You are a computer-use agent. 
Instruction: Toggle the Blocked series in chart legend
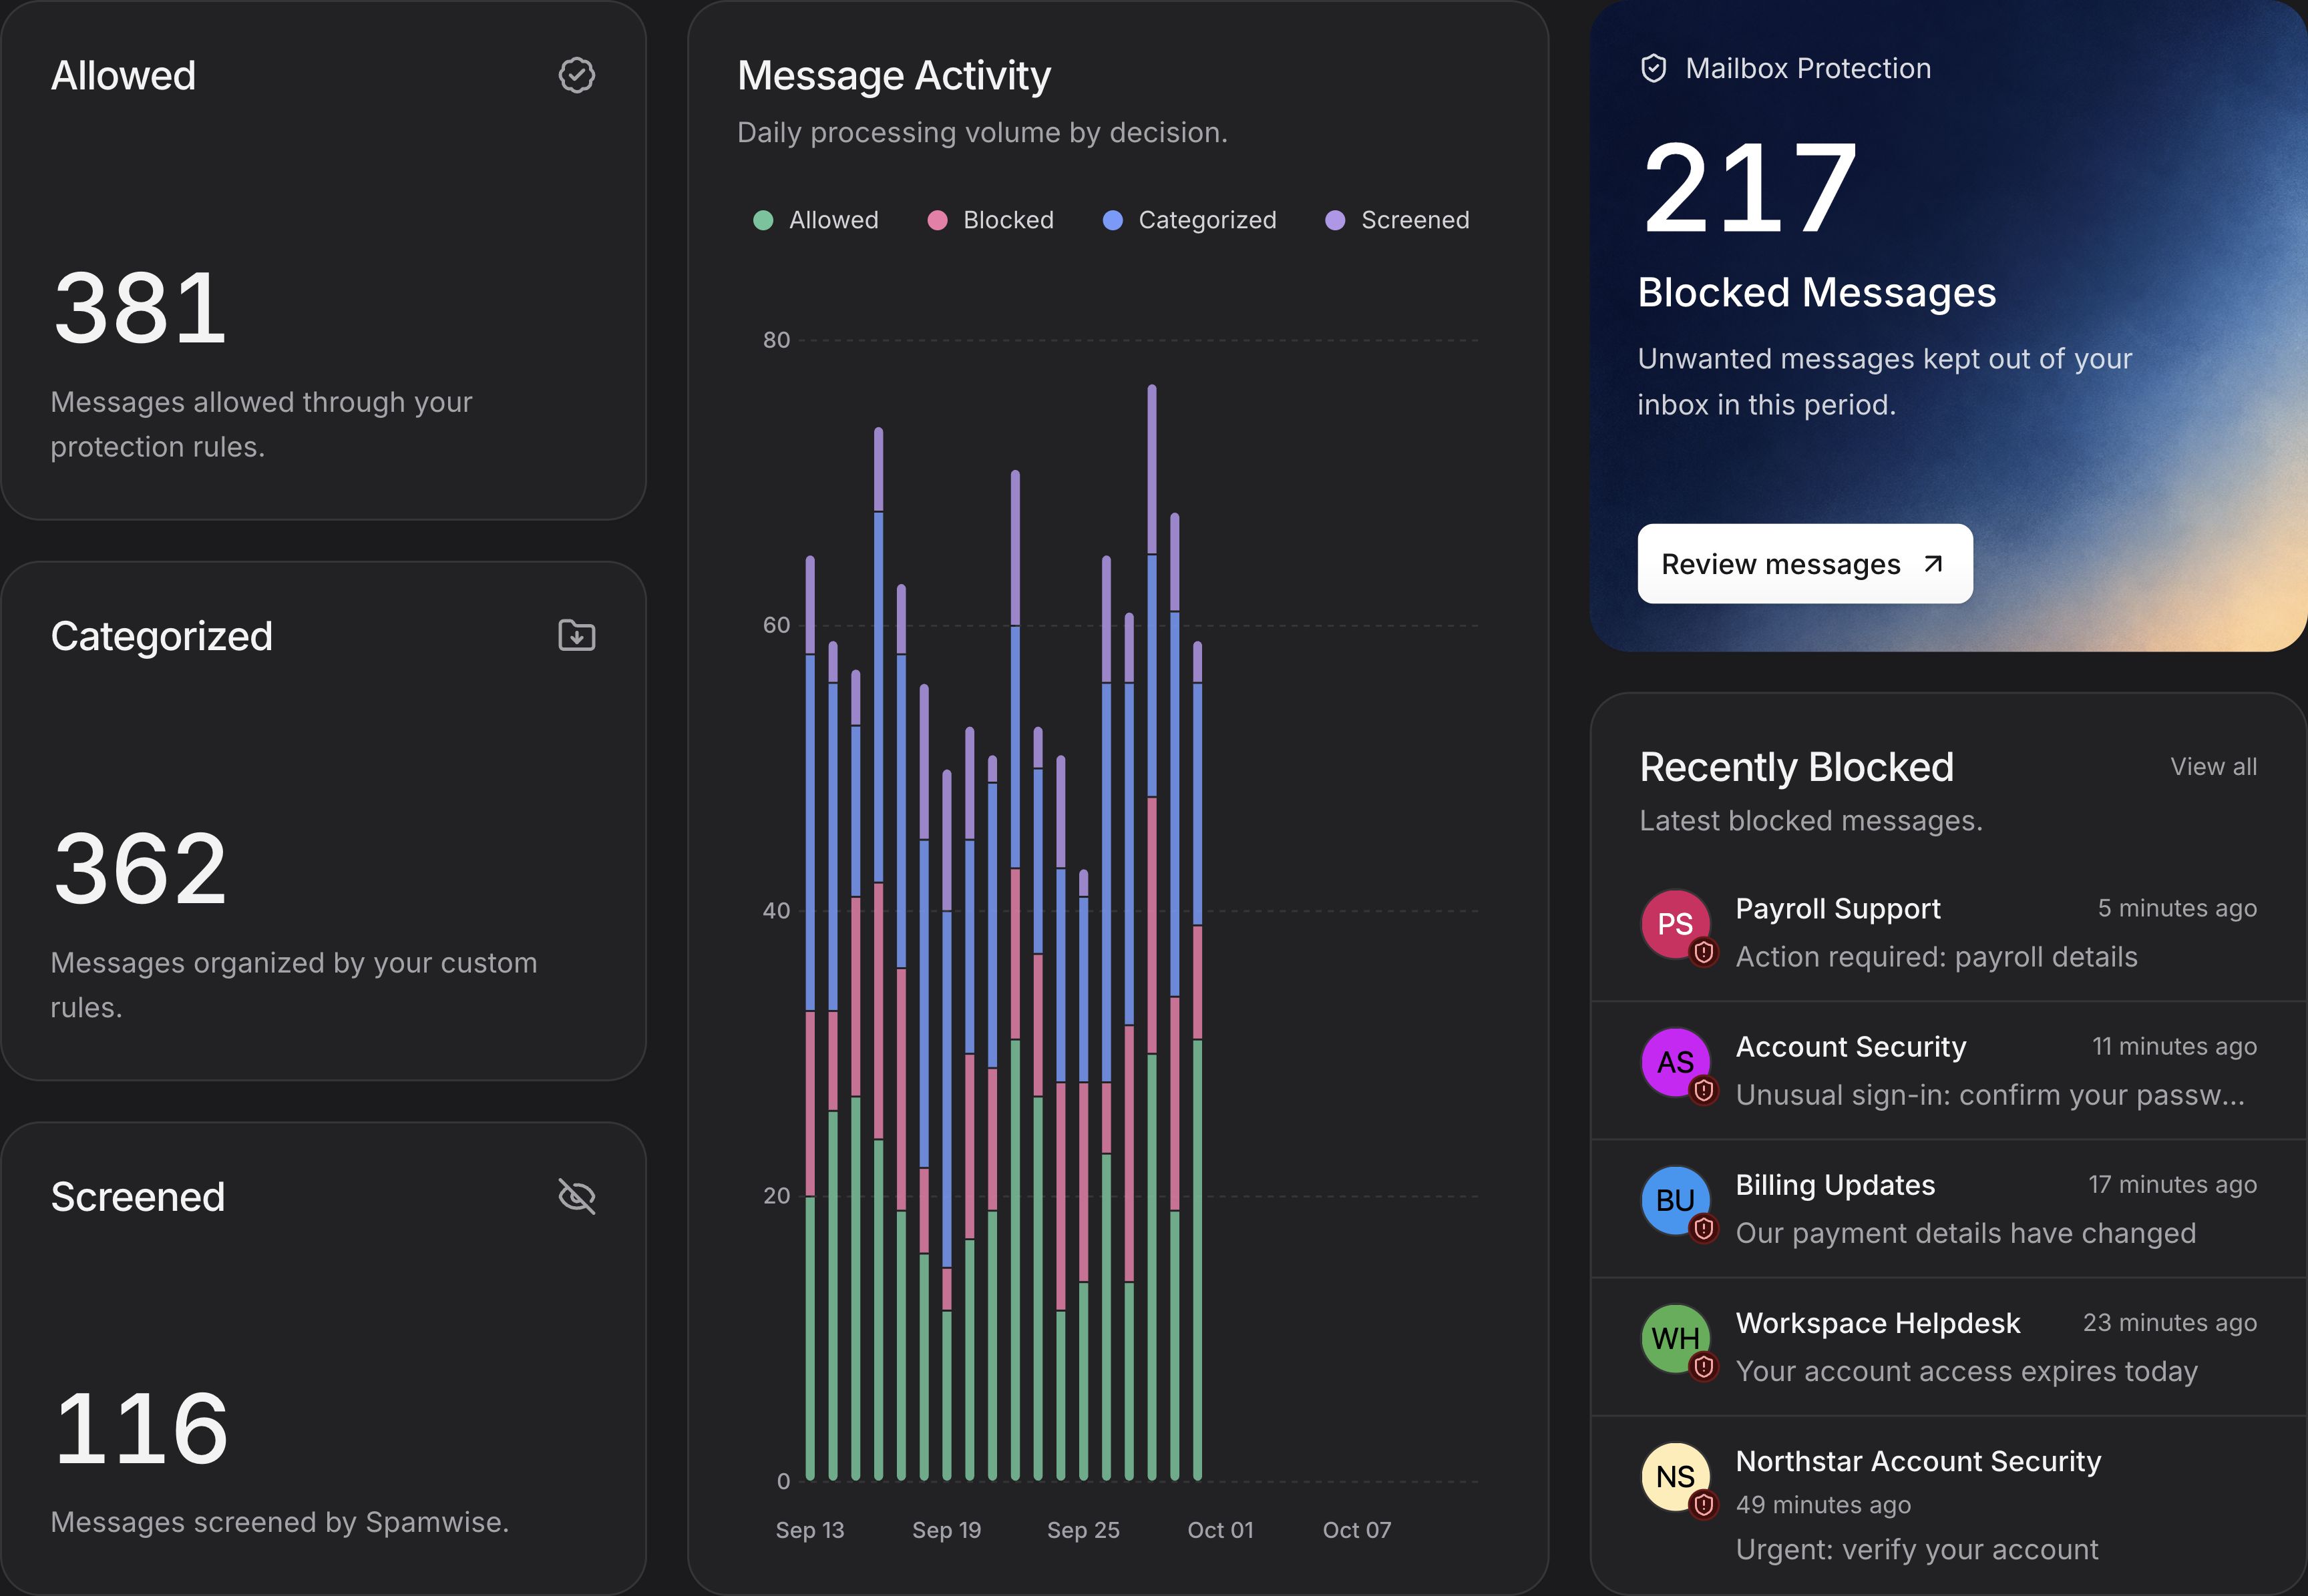(x=990, y=220)
